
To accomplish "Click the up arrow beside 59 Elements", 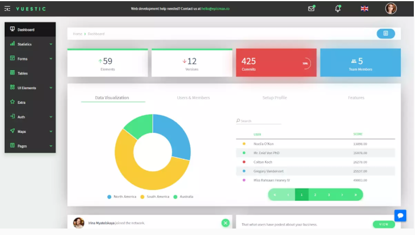I will click(x=100, y=61).
